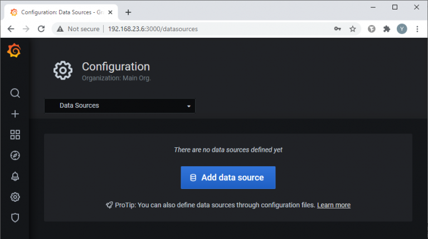Open the Configuration gear in sidebar
Screen dimensions: 428x239
coord(15,197)
